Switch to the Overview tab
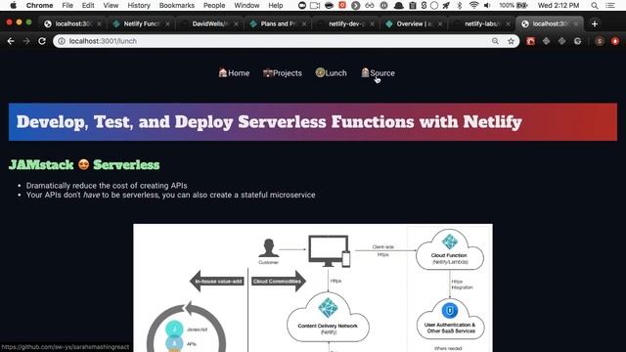 click(414, 23)
